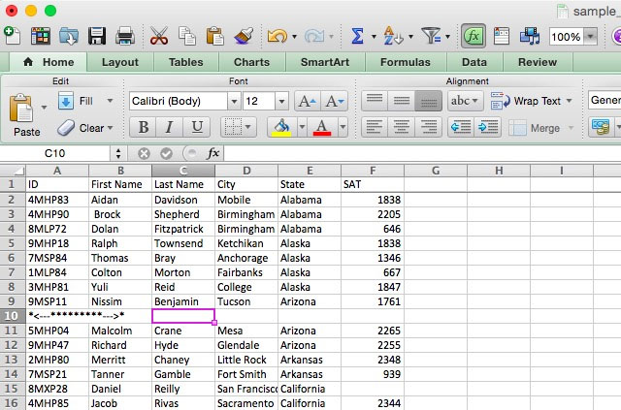The width and height of the screenshot is (621, 410).
Task: Click the Name Box showing C10
Action: (x=54, y=153)
